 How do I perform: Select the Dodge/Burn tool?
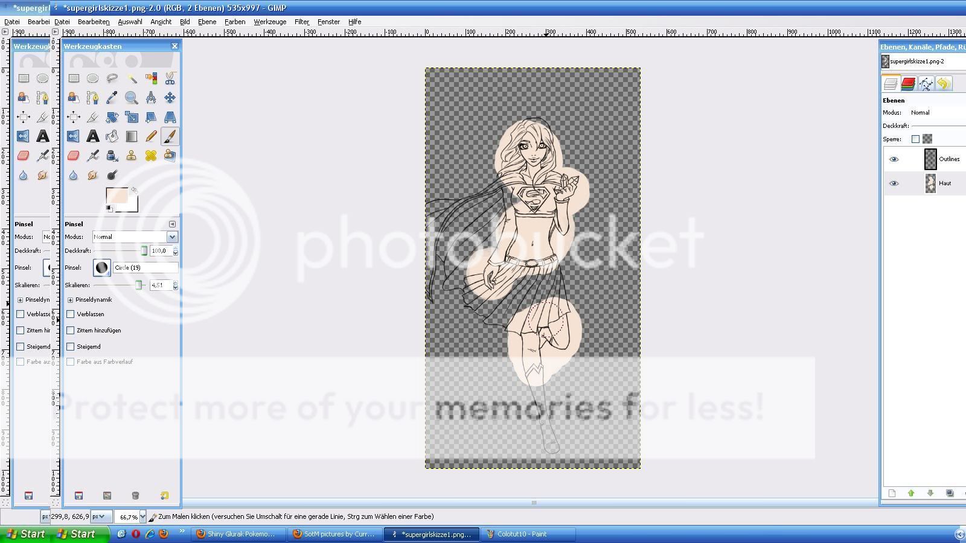[x=112, y=175]
